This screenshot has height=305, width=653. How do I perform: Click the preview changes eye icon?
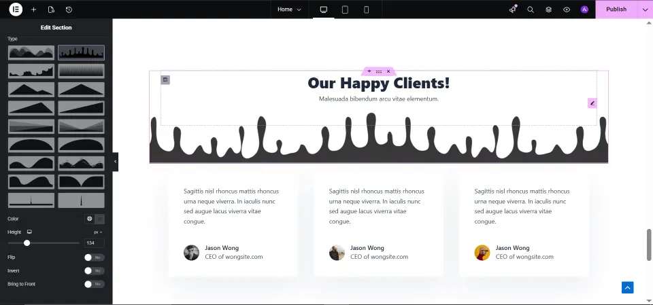567,10
